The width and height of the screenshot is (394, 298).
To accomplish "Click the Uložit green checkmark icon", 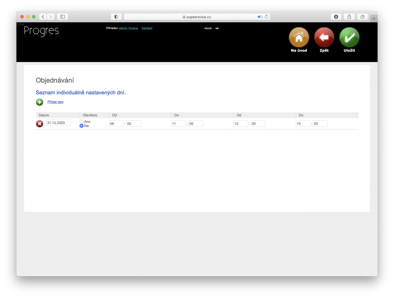I will (x=349, y=38).
